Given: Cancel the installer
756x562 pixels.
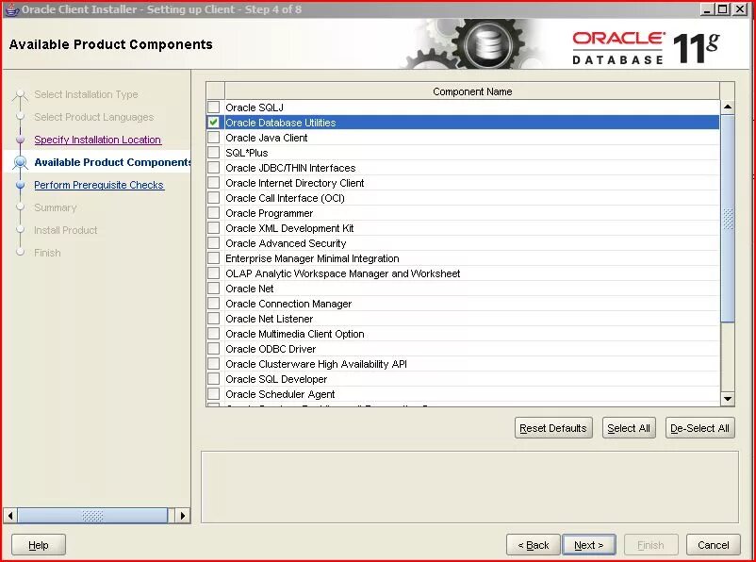Looking at the screenshot, I should tap(713, 545).
